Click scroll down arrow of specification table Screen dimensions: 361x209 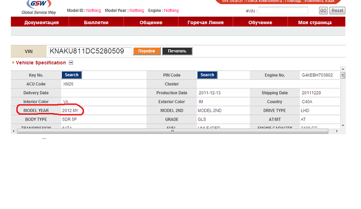tap(343, 125)
